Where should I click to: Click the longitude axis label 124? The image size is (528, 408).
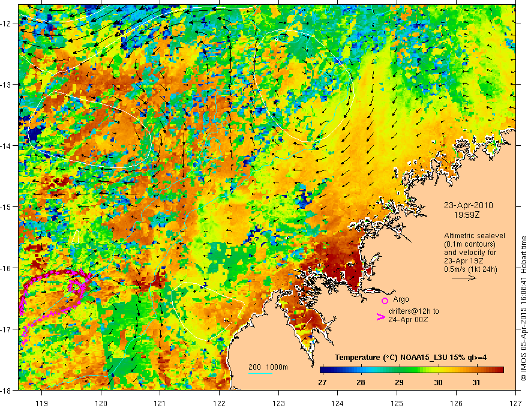pyautogui.click(x=338, y=403)
